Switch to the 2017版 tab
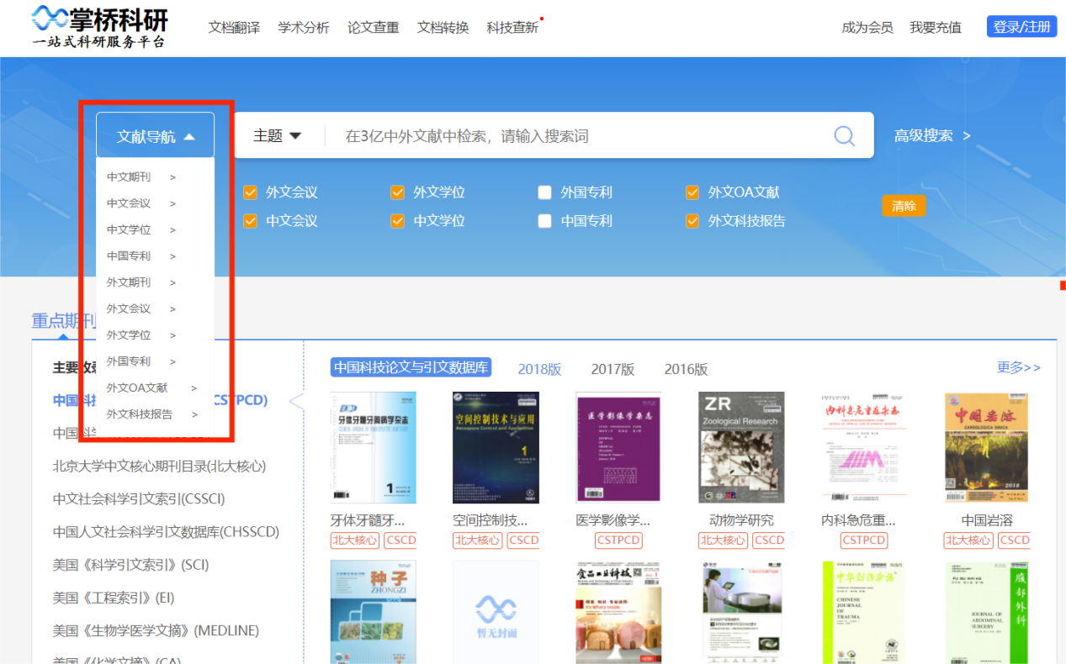The width and height of the screenshot is (1066, 664). point(613,369)
